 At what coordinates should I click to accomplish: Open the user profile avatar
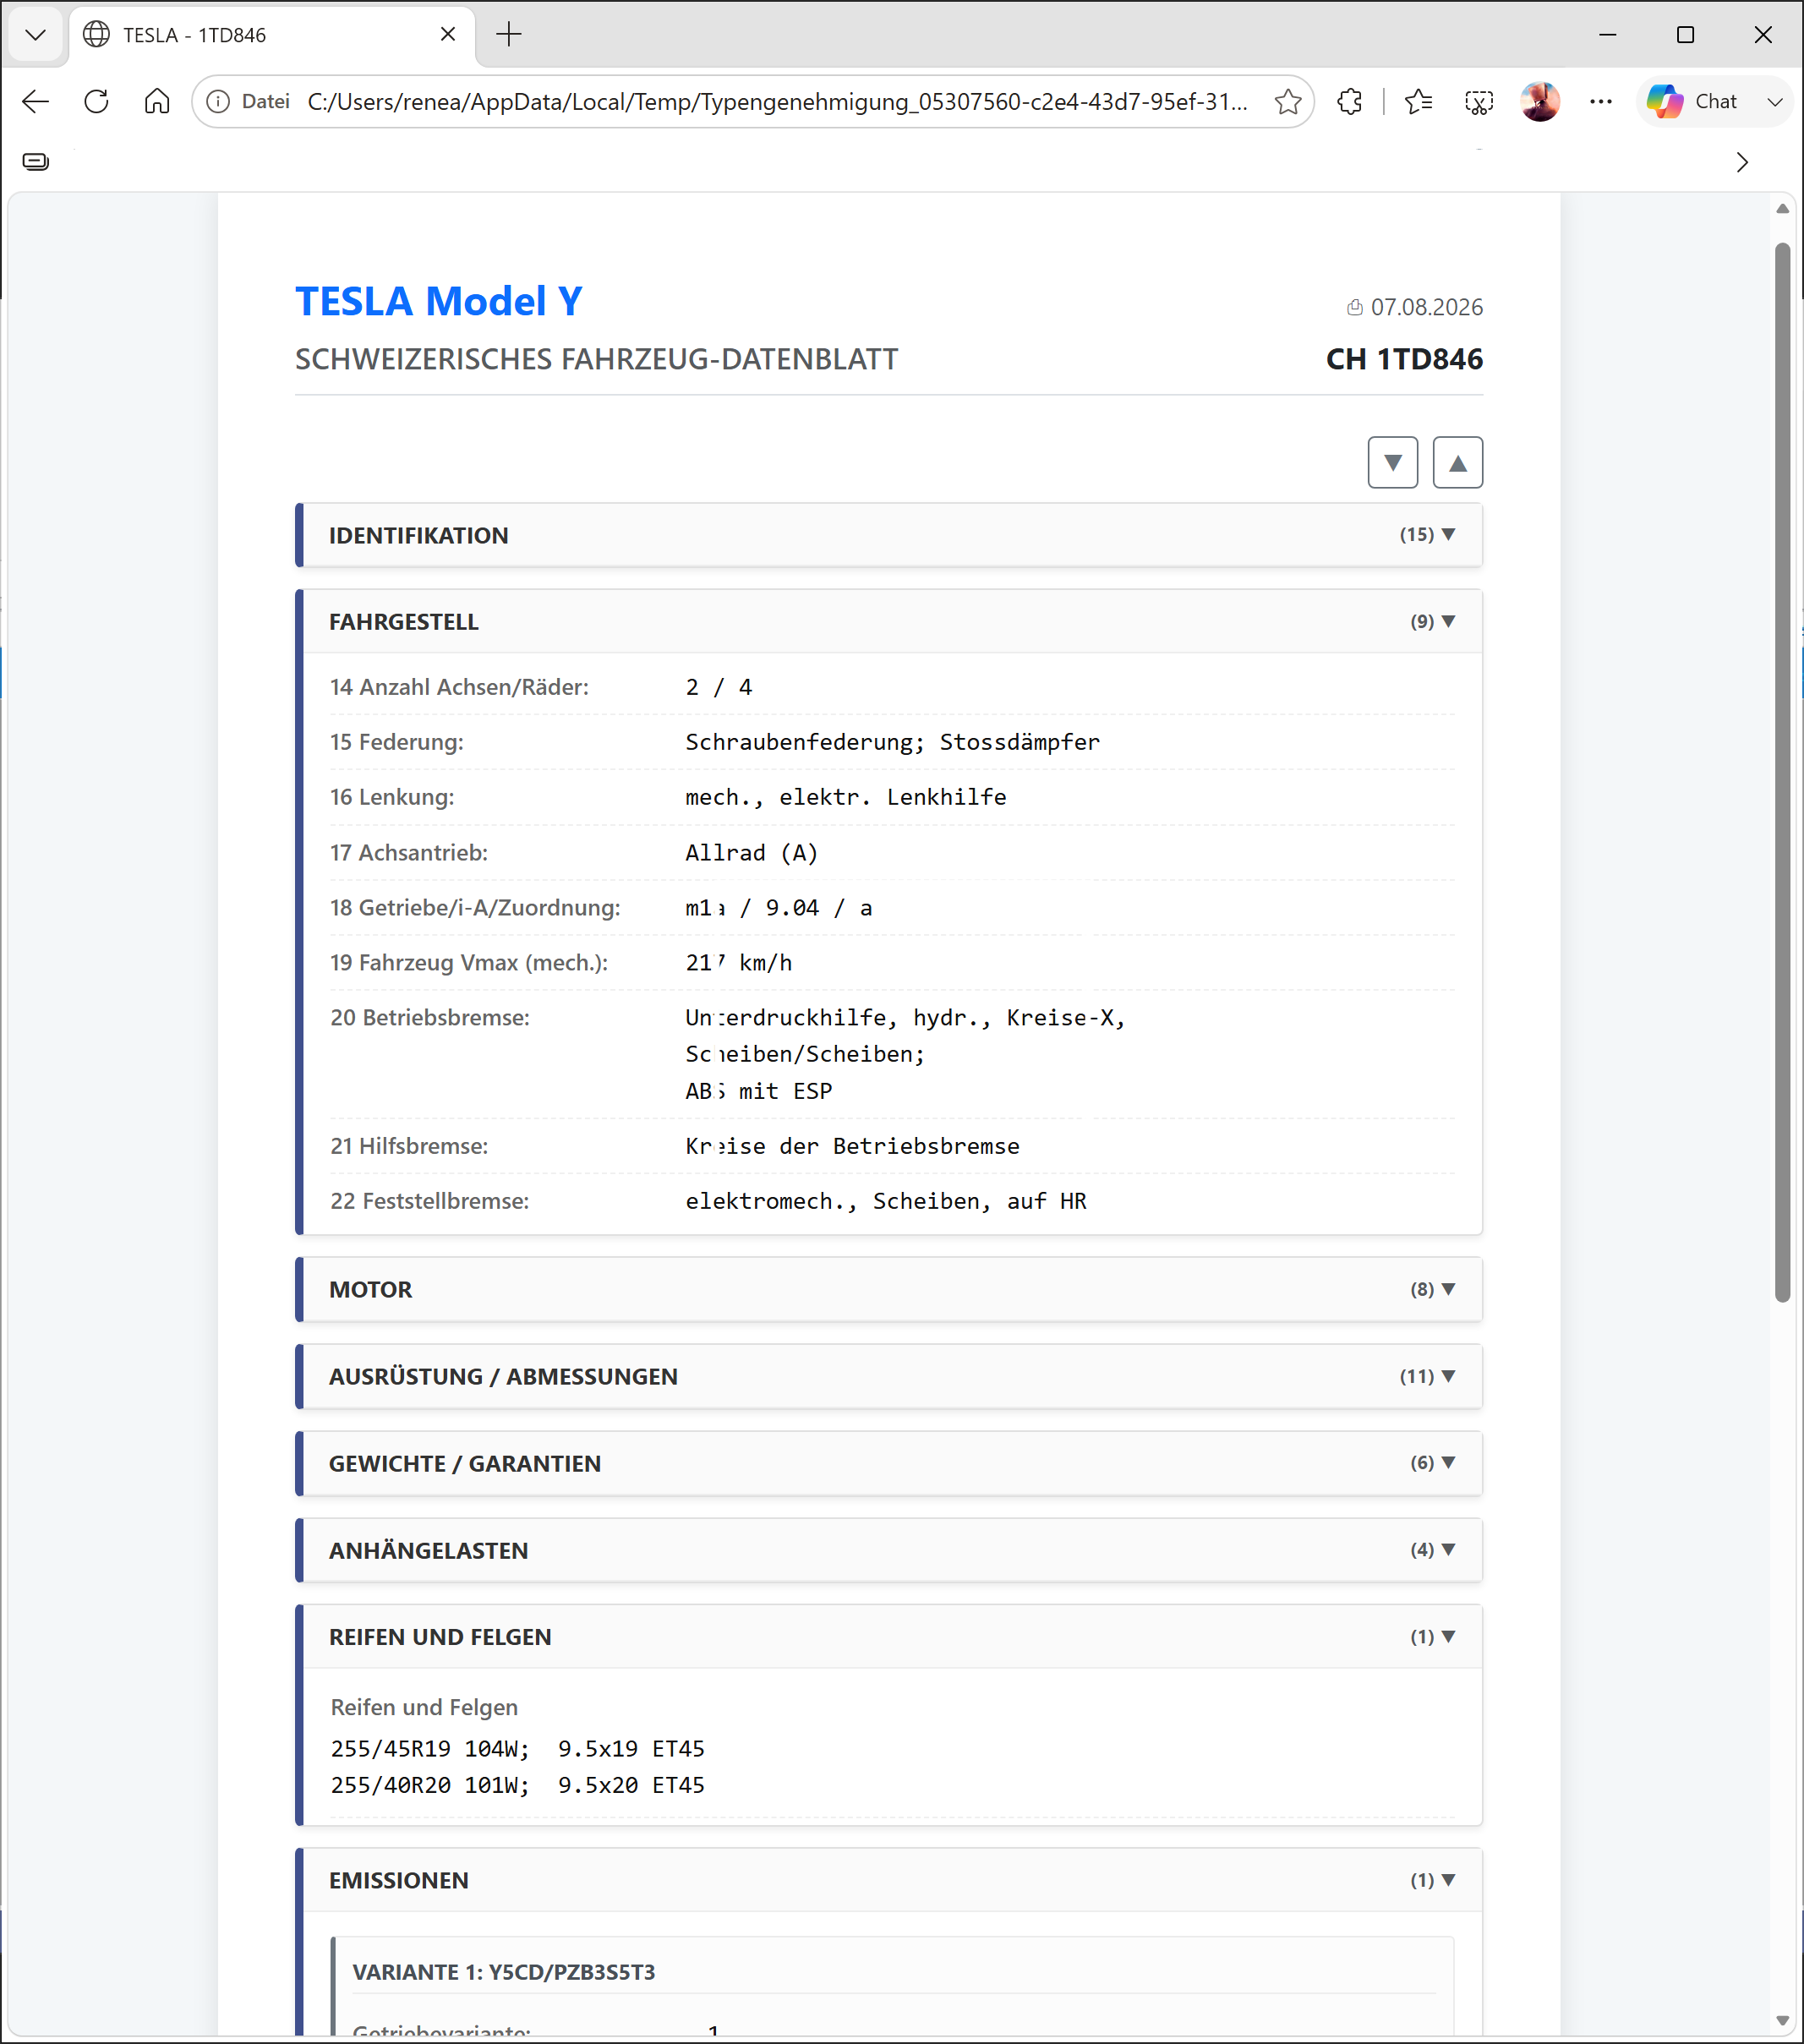pyautogui.click(x=1540, y=101)
